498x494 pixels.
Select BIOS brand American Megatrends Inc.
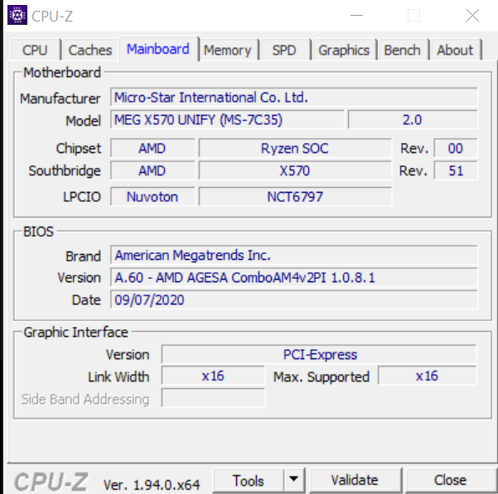pyautogui.click(x=294, y=255)
